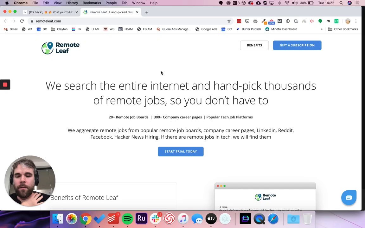Open the Quora Ads Manager bookmark
This screenshot has width=365, height=228.
coord(174,29)
